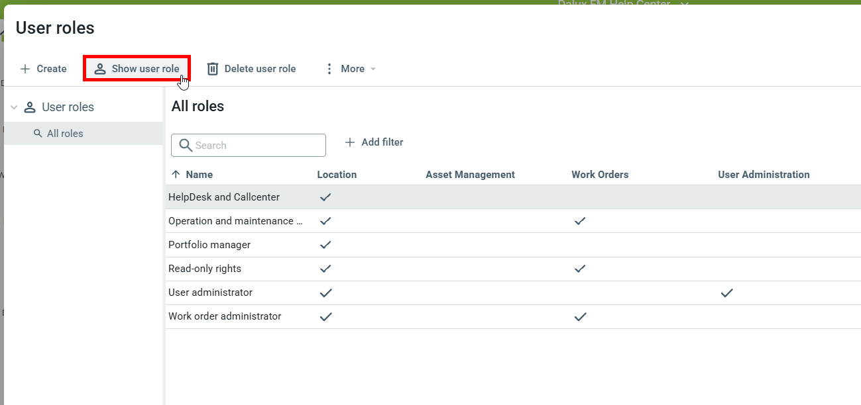Click the magnifier icon in the search box
This screenshot has width=861, height=405.
(185, 146)
